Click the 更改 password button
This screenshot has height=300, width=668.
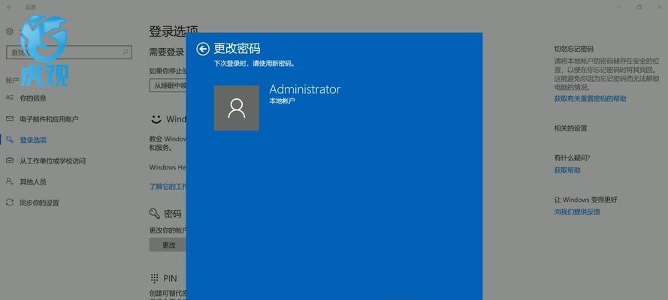(x=168, y=245)
